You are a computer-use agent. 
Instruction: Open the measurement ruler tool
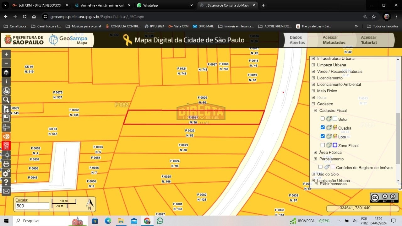6,127
